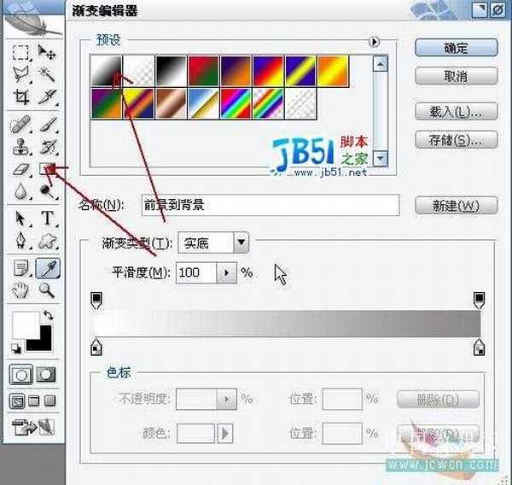This screenshot has width=512, height=485.
Task: Select the Hand tool
Action: pyautogui.click(x=22, y=290)
